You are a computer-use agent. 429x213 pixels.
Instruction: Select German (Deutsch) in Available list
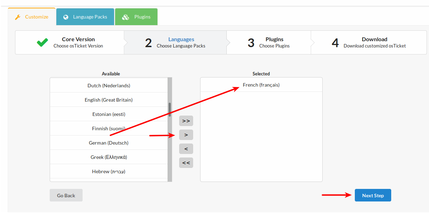pos(108,143)
